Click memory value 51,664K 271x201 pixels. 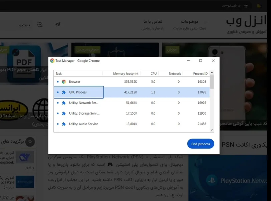tap(132, 103)
